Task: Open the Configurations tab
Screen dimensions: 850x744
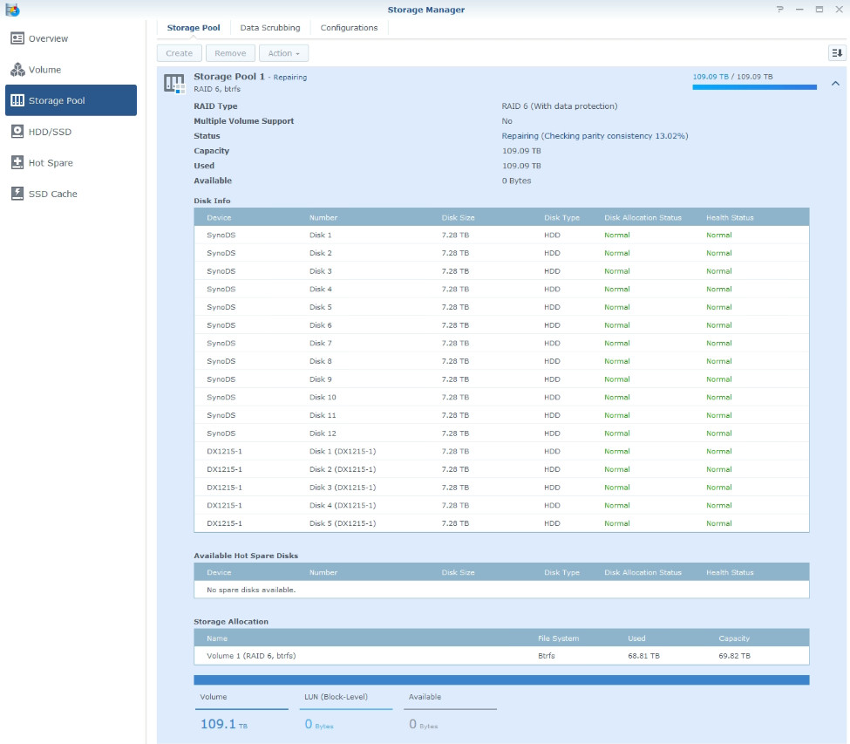Action: (x=349, y=27)
